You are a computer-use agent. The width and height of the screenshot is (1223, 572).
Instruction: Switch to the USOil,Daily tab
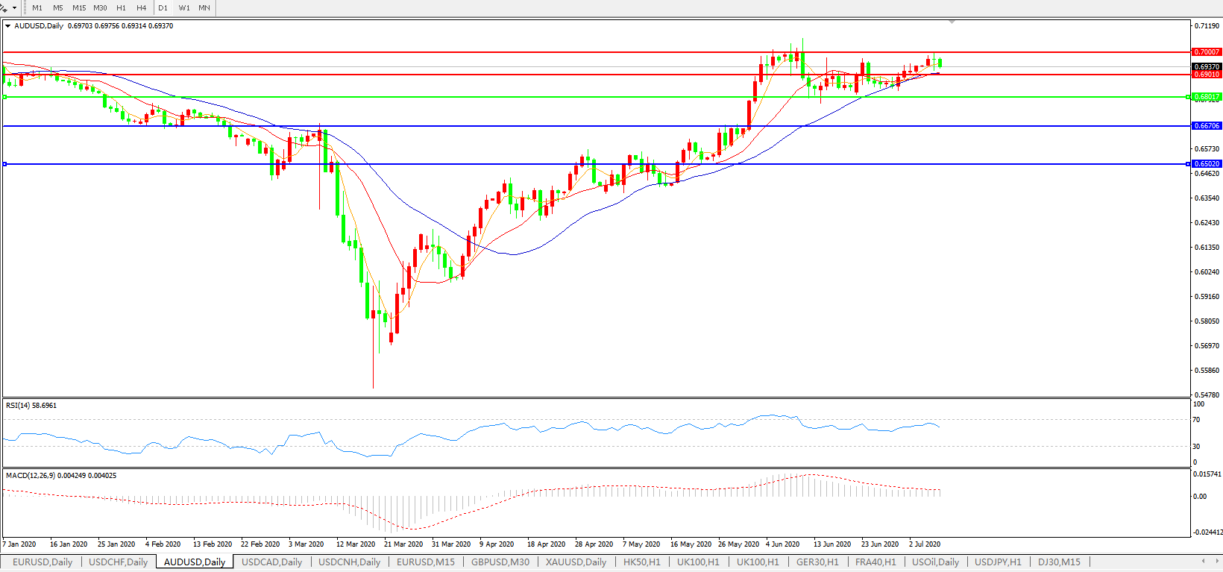935,562
